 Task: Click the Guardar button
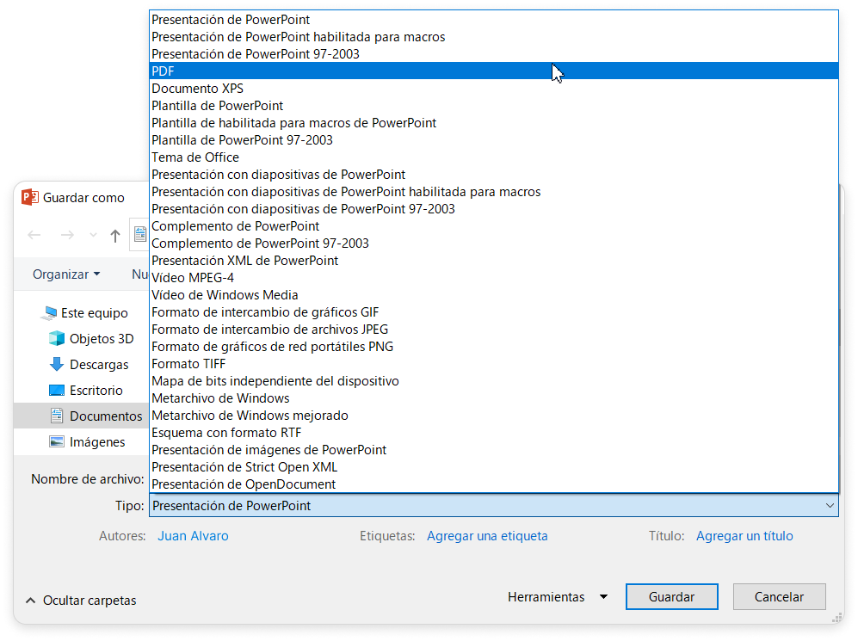click(671, 597)
